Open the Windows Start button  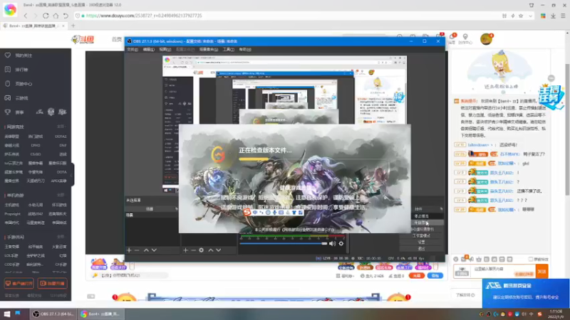(7, 314)
